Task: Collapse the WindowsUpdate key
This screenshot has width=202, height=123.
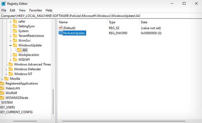Action: click(x=11, y=45)
